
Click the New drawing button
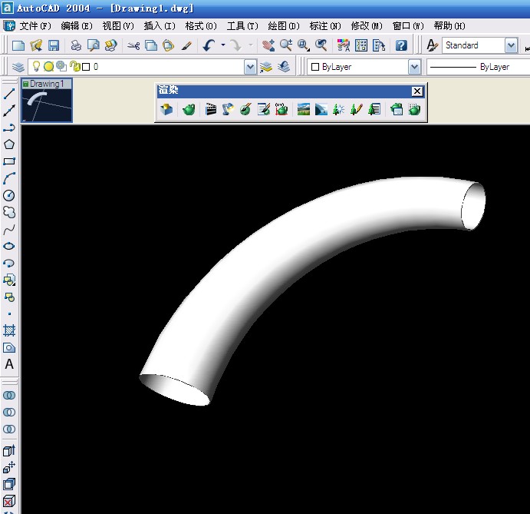18,45
